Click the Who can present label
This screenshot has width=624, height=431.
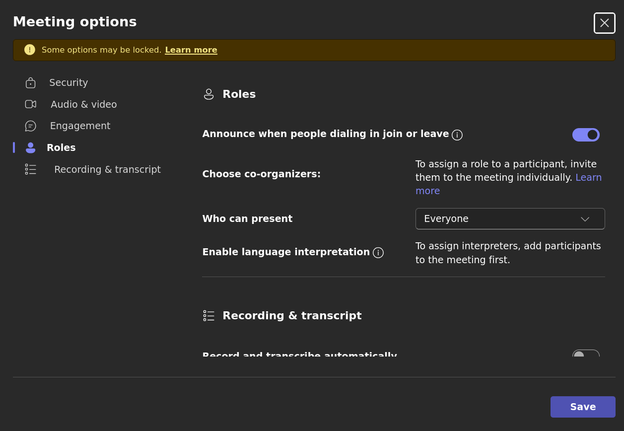[x=247, y=219]
